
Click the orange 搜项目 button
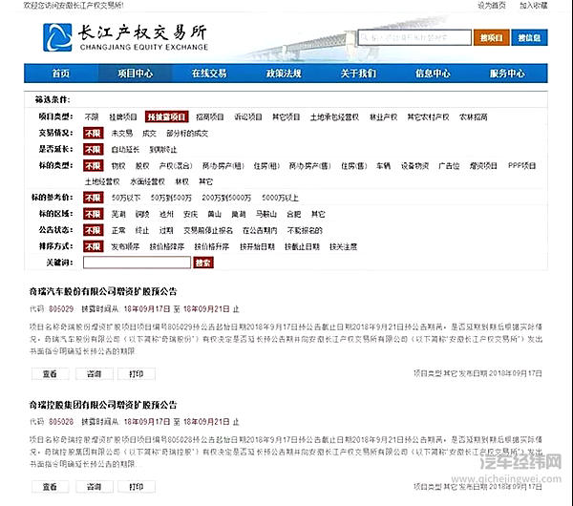coord(492,37)
